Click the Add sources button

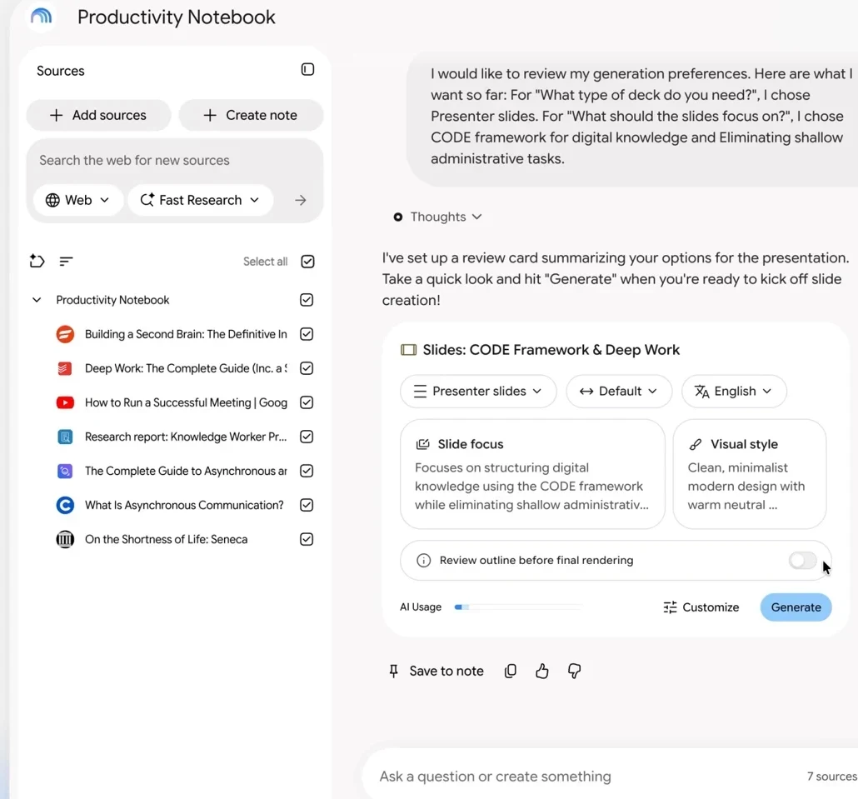point(98,115)
